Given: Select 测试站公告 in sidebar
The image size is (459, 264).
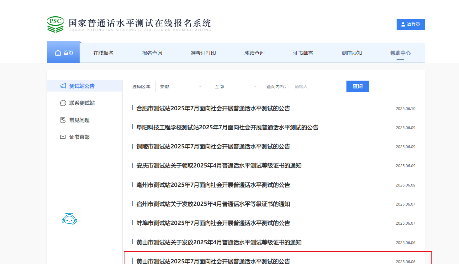Looking at the screenshot, I should (84, 86).
